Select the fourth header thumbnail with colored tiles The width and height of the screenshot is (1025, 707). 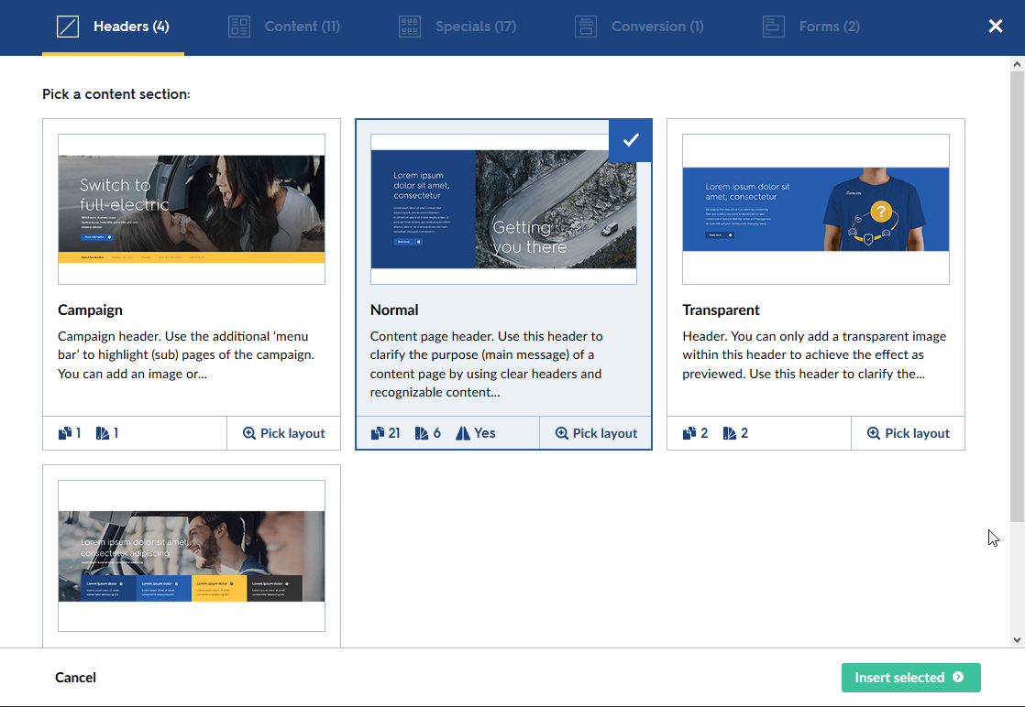(x=192, y=556)
